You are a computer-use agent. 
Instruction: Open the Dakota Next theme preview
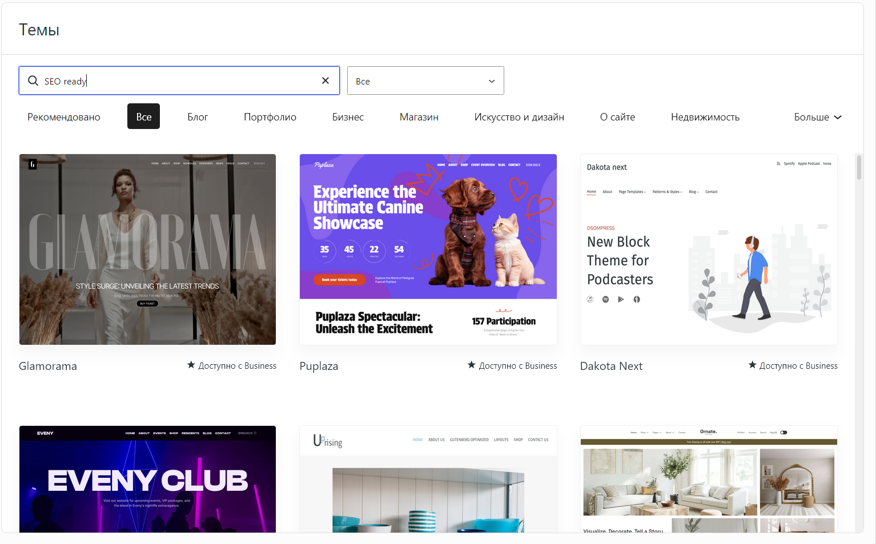[x=709, y=249]
